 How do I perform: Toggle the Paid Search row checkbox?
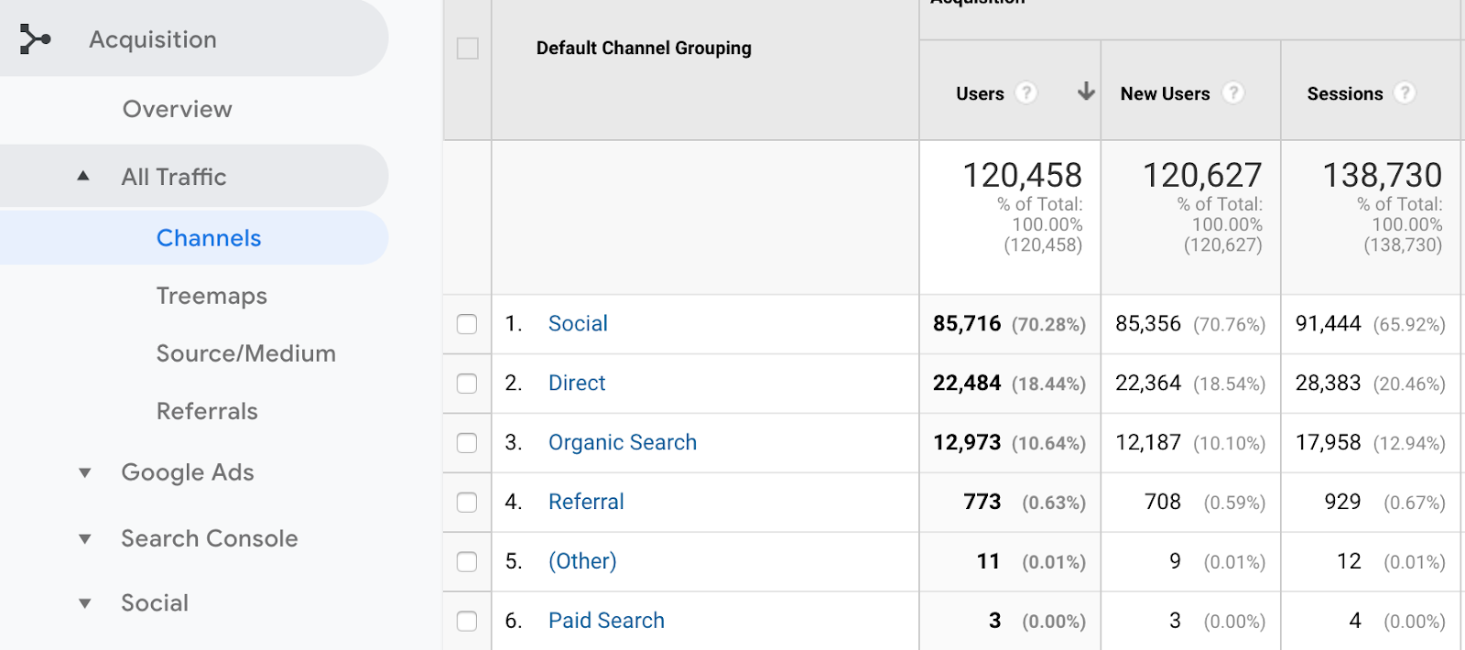pyautogui.click(x=467, y=622)
